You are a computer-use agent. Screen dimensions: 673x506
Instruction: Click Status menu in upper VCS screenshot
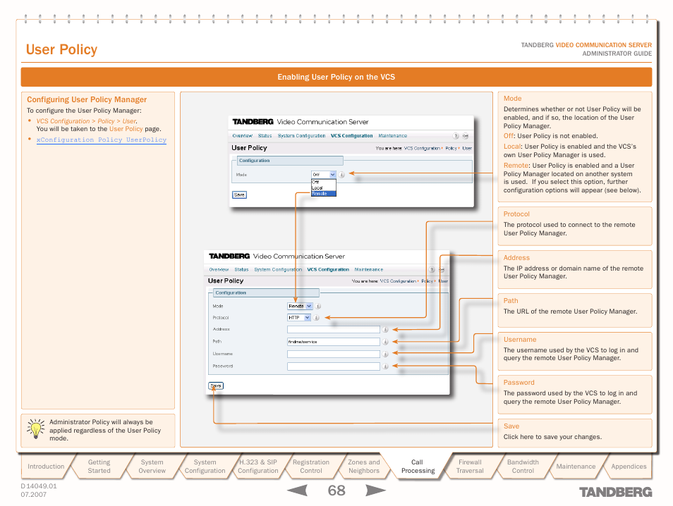(x=265, y=135)
